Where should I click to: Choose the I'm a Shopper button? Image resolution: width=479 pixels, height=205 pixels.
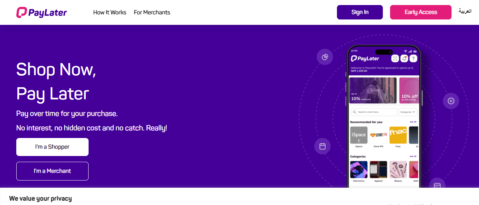click(x=52, y=147)
